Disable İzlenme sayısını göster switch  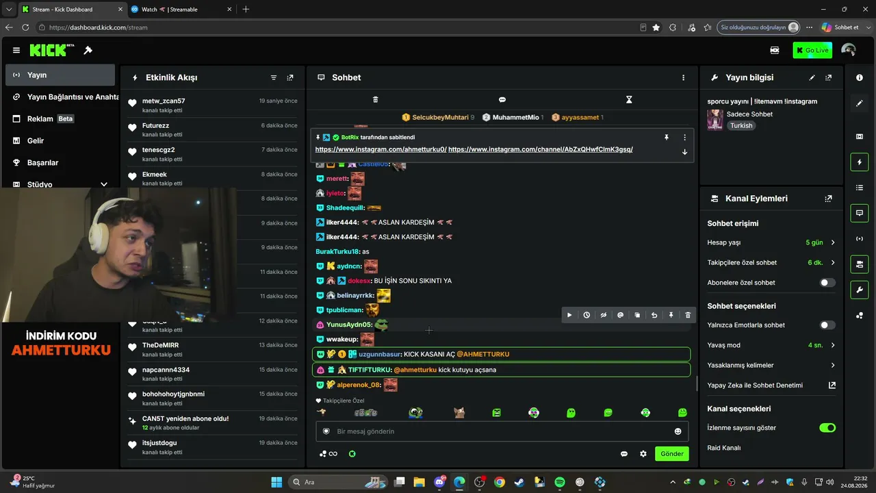pos(827,428)
